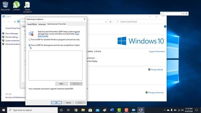Screen dimensions: 201x113
Task: Open Device Manager in System window
Action: [12, 34]
